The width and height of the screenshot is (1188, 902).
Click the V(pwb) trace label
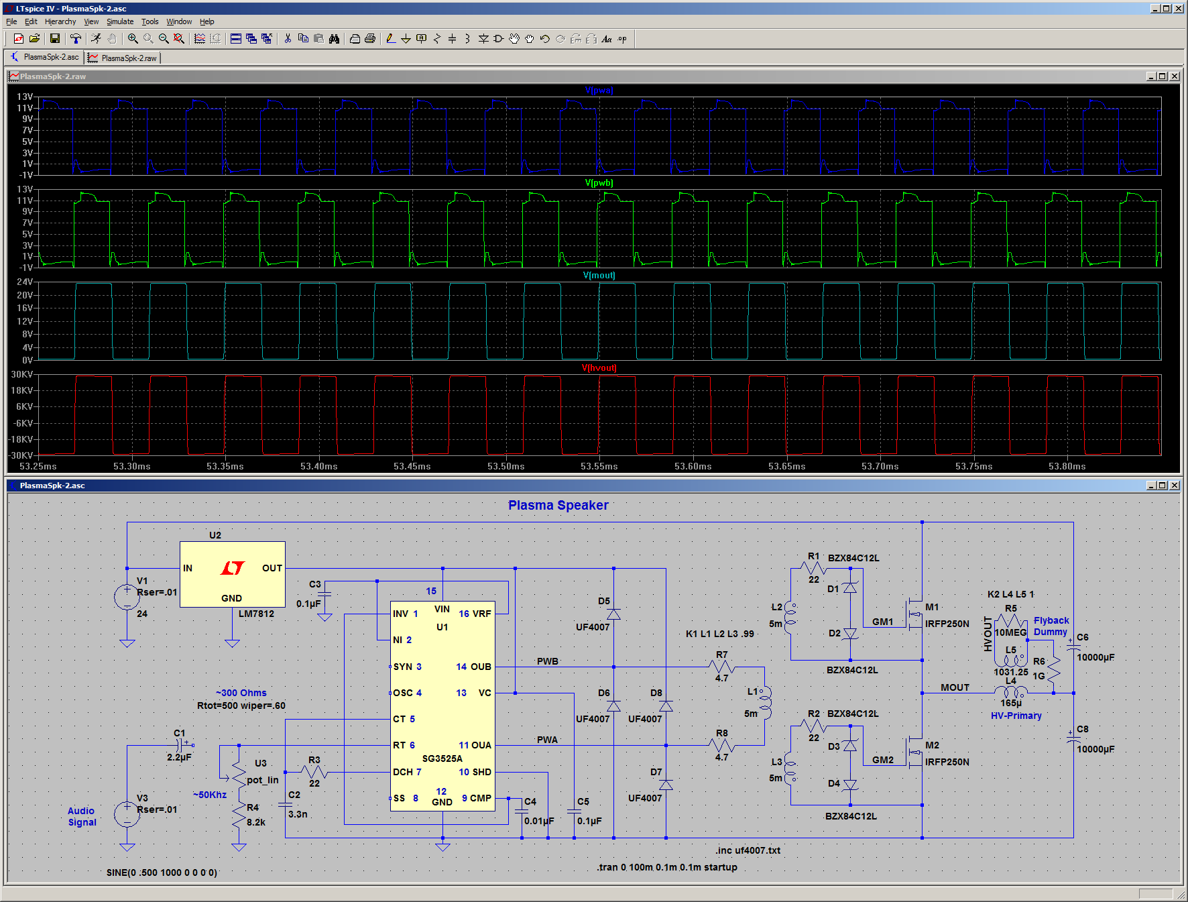(599, 183)
